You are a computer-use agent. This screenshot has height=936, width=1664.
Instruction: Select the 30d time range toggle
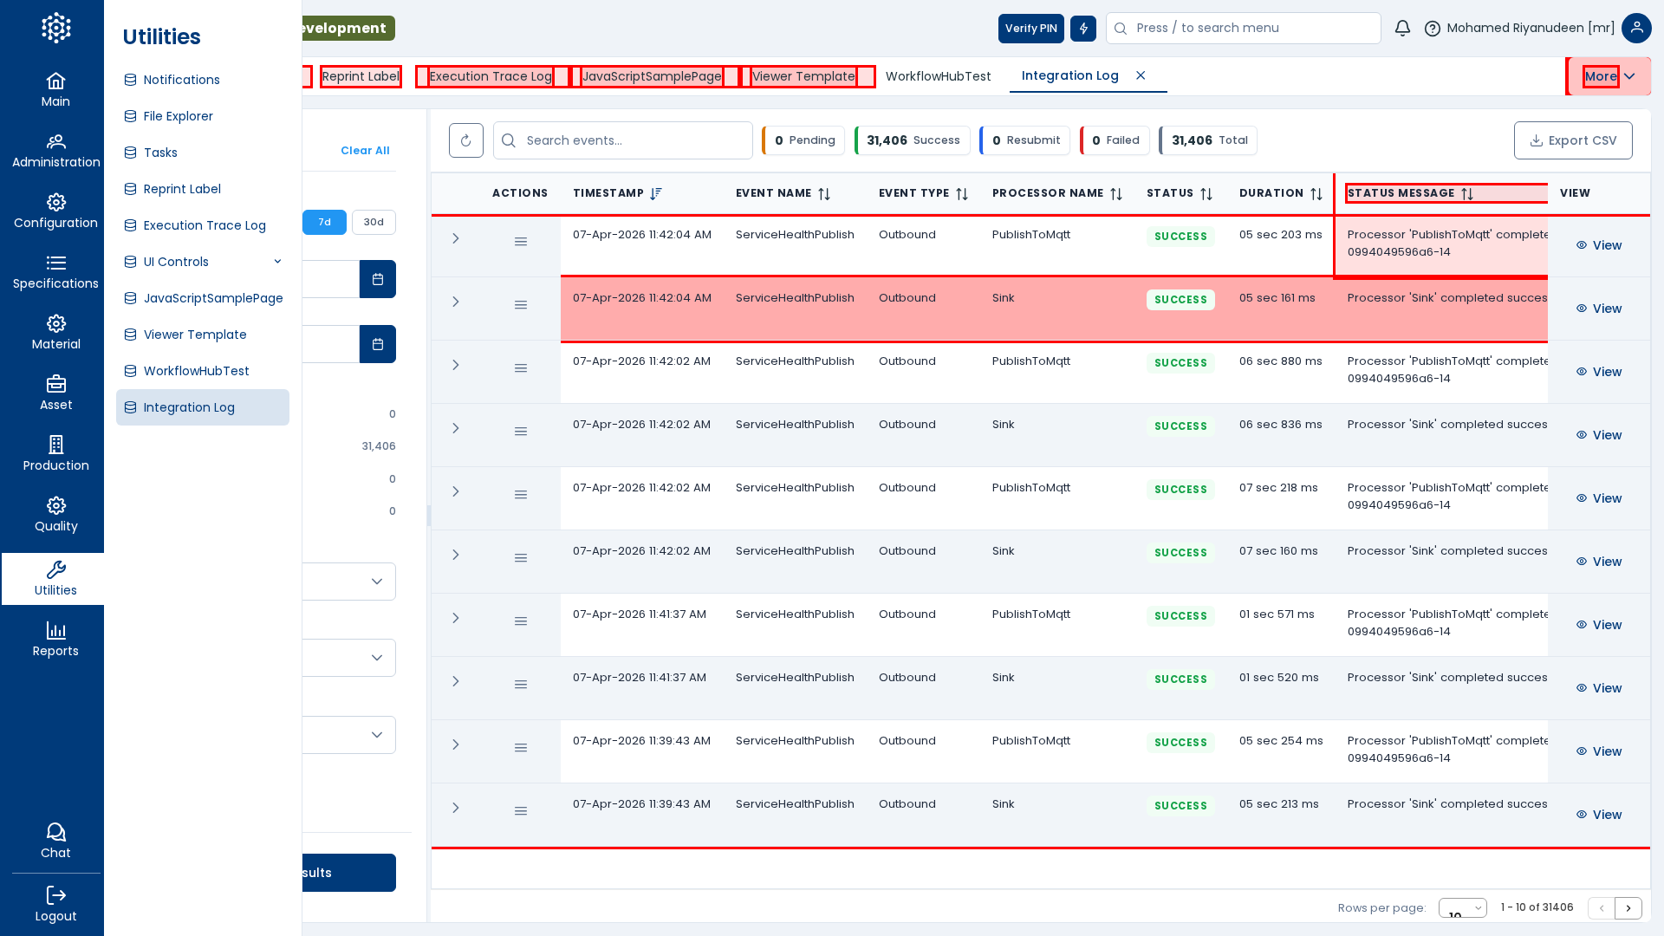(x=374, y=222)
